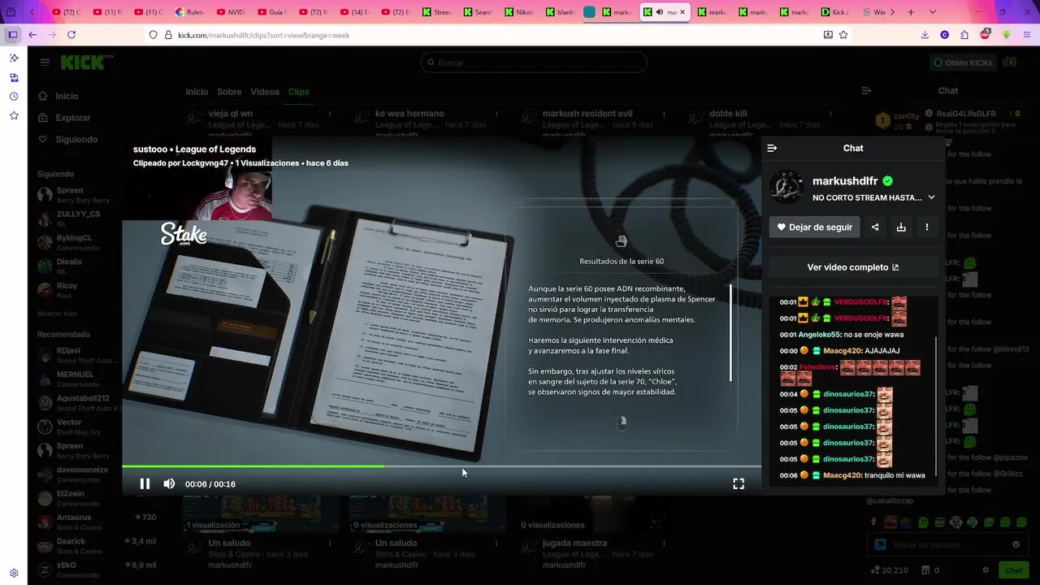Viewport: 1040px width, 585px height.
Task: Focus the Buscar search field
Action: pyautogui.click(x=534, y=63)
